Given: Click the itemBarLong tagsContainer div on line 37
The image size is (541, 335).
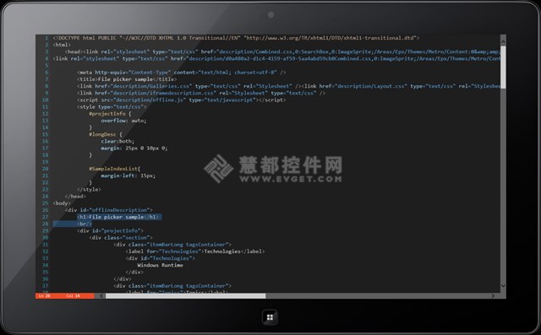Looking at the screenshot, I should tap(172, 286).
